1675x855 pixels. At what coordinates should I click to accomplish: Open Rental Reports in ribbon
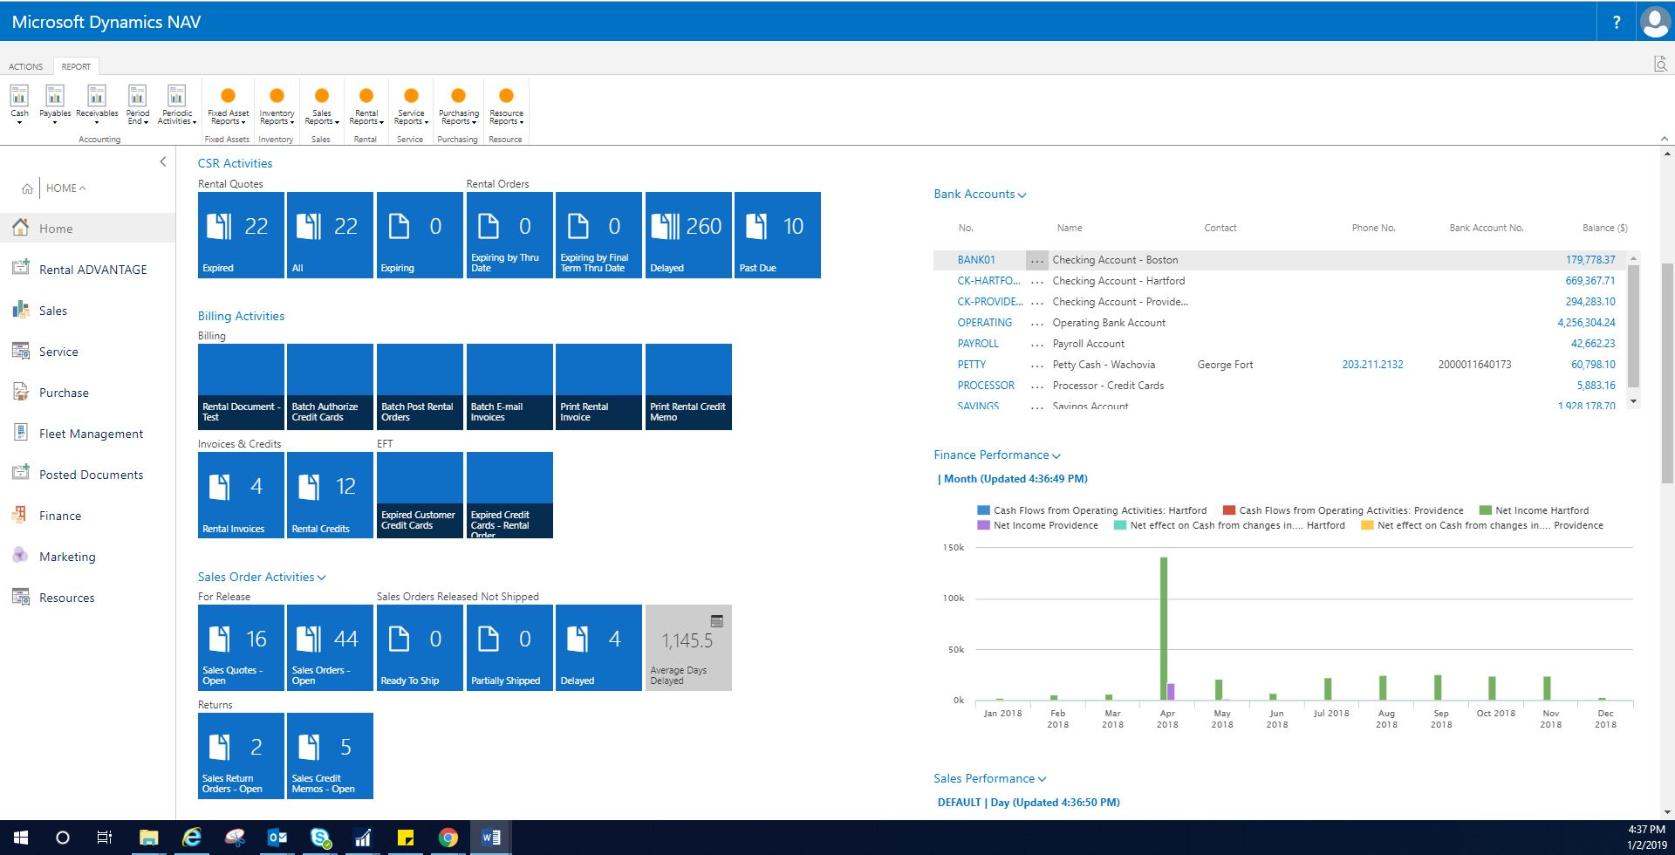(366, 106)
